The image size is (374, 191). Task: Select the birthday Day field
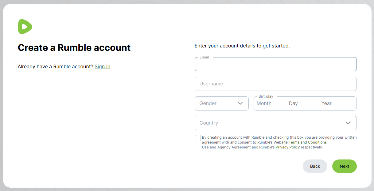(x=293, y=103)
